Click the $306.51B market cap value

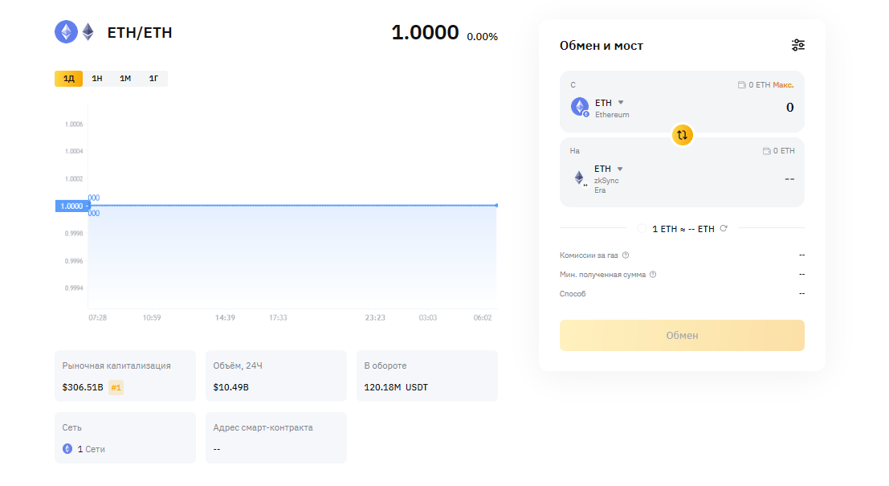click(x=83, y=387)
